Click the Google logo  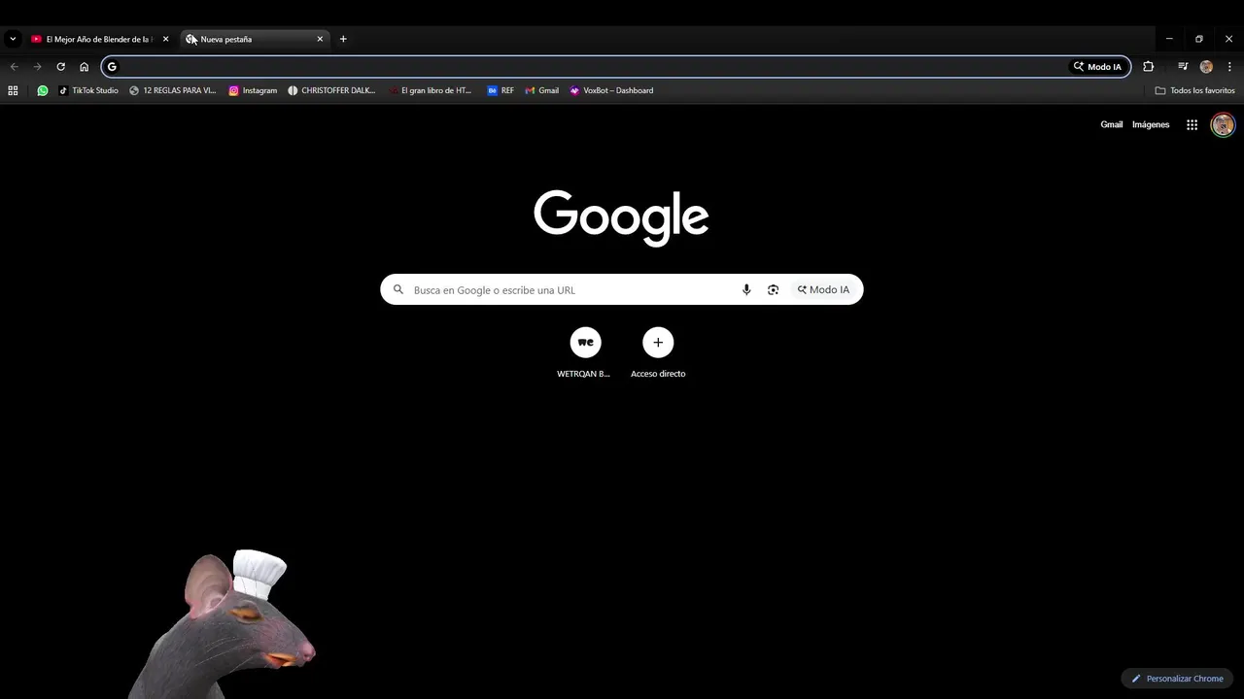(621, 217)
